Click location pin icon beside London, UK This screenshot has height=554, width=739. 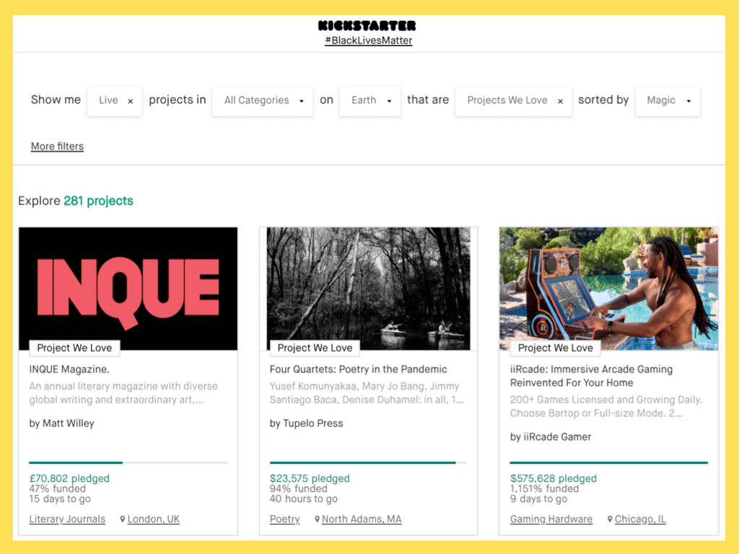coord(123,519)
